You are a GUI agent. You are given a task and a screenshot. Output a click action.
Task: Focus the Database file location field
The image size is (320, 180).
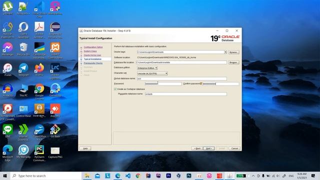tap(181, 62)
